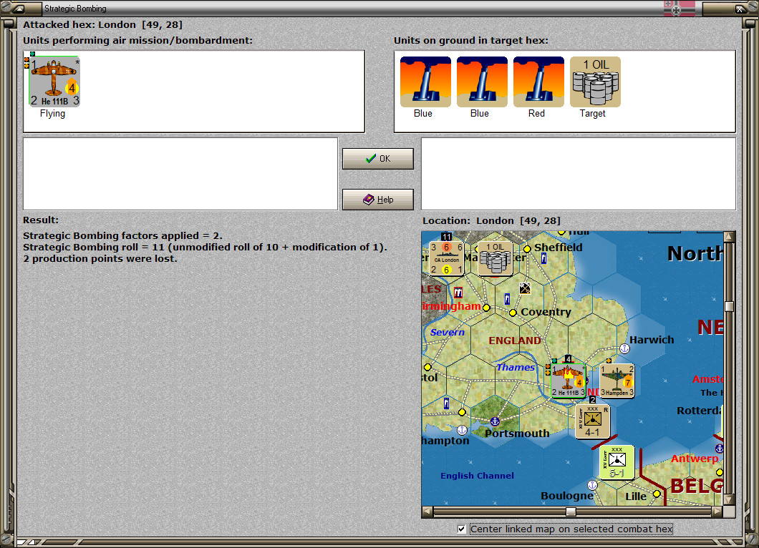Click the Portsmouth port anchor icon
This screenshot has height=548, width=759.
click(495, 421)
